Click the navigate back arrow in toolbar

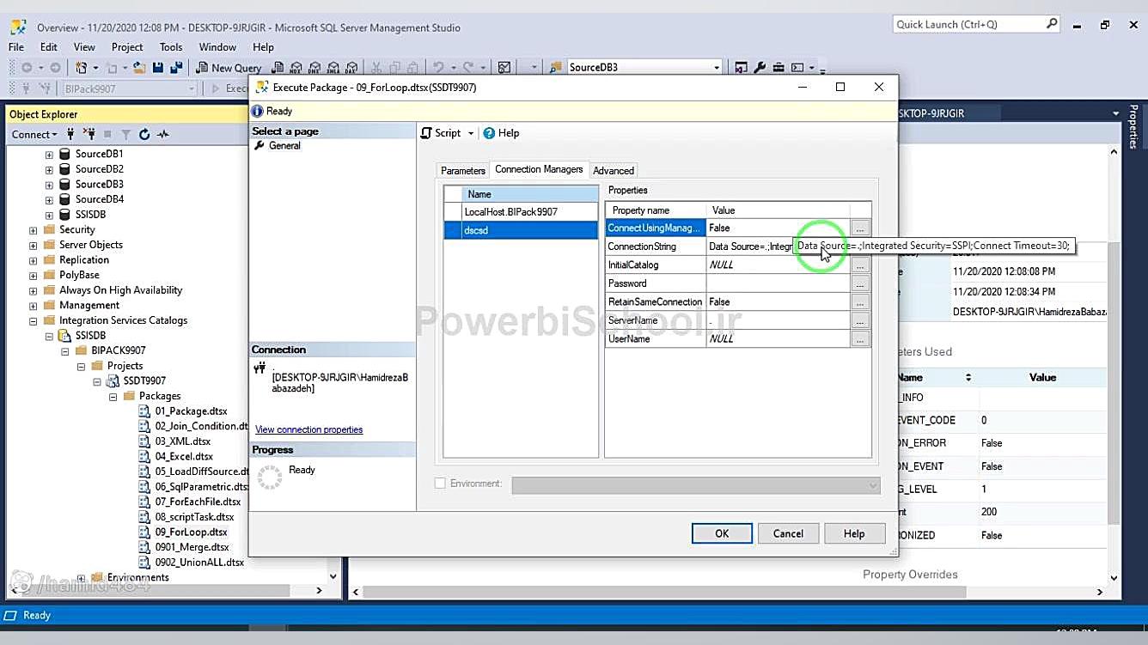27,68
